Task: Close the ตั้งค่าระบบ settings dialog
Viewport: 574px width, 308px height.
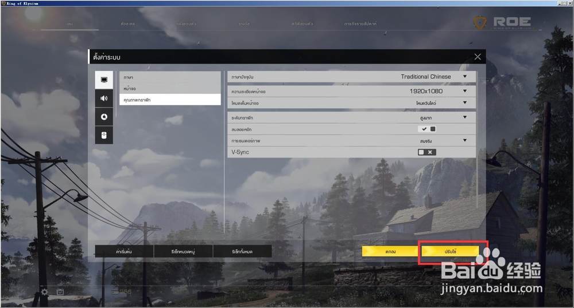Action: [478, 57]
